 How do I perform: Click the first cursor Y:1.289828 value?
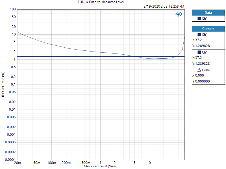click(201, 46)
